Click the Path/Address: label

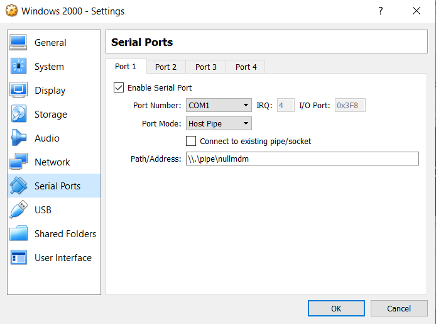[156, 159]
